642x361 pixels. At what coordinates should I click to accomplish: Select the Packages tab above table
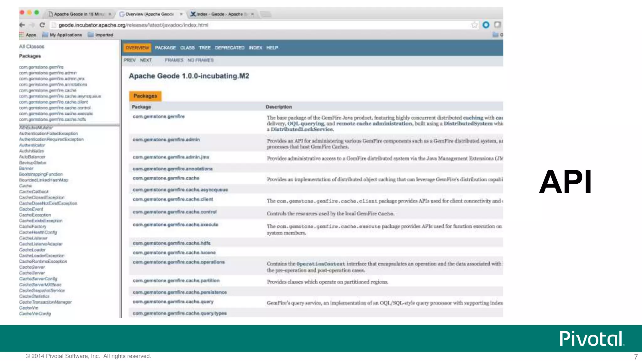click(x=145, y=96)
